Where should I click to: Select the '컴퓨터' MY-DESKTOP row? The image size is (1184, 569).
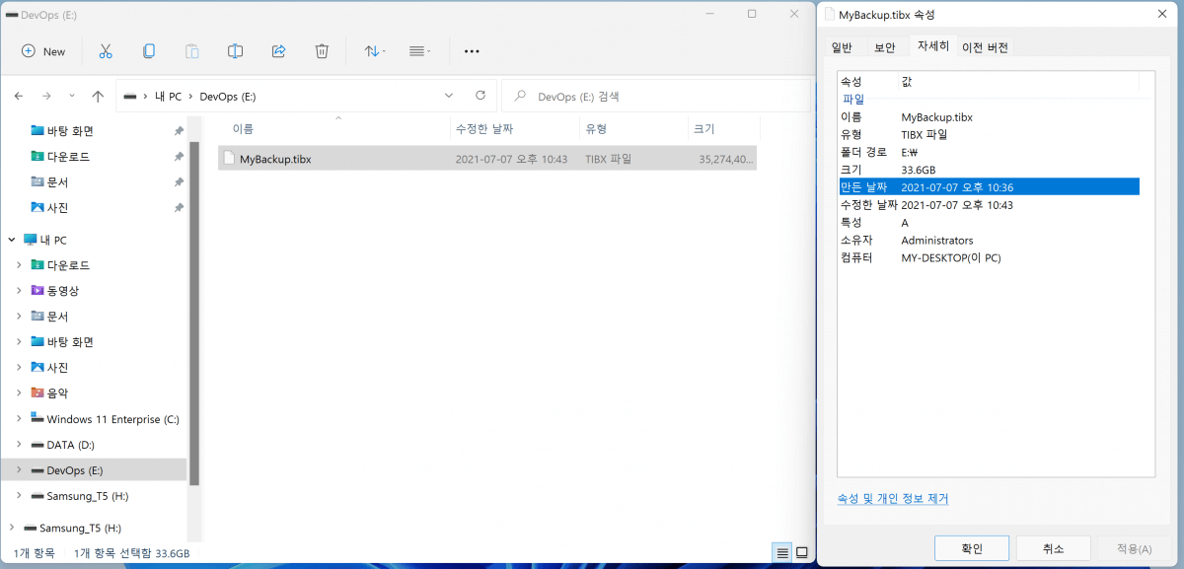point(989,258)
